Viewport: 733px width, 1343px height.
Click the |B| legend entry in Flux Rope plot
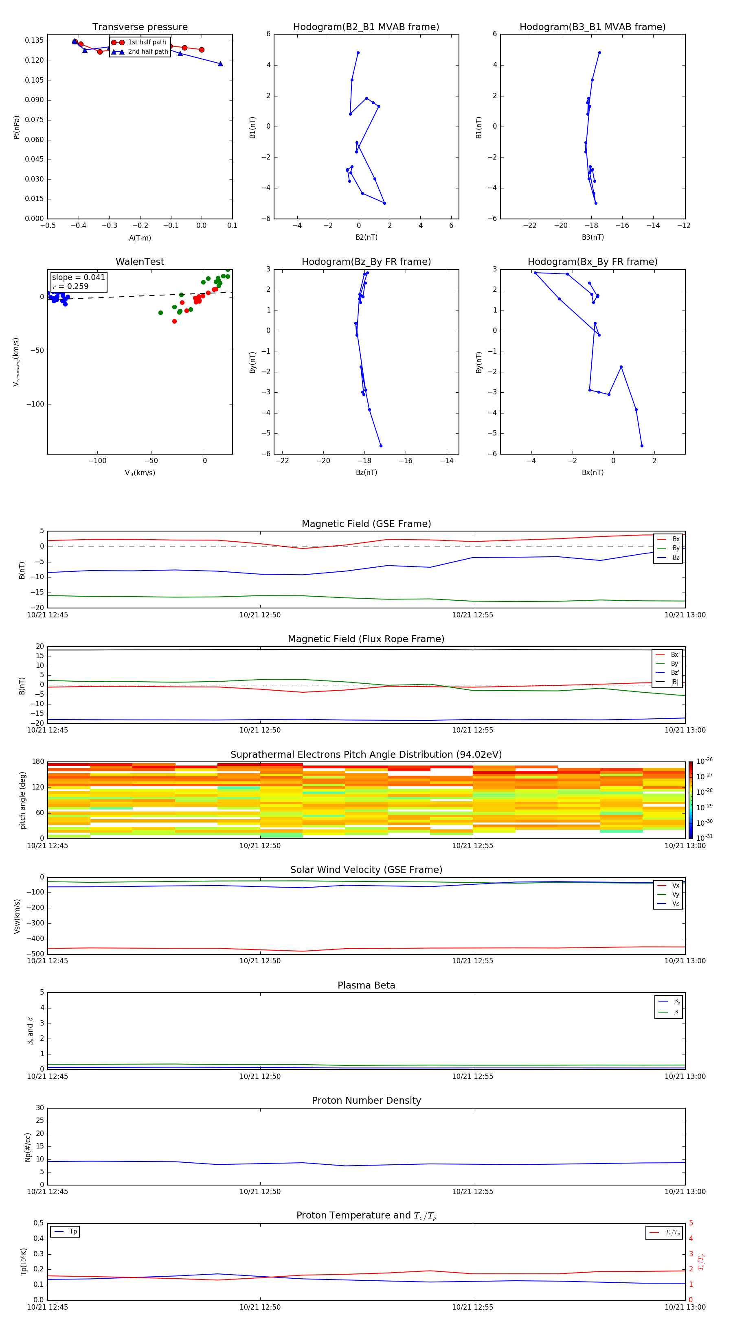tap(668, 682)
